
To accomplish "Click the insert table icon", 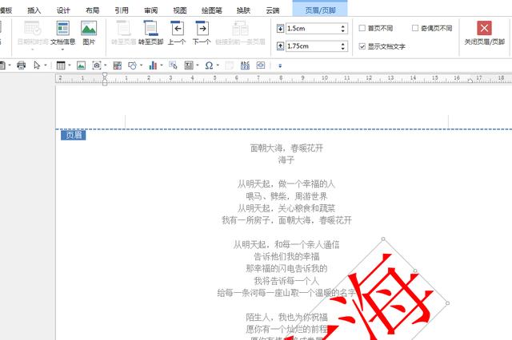I will (61, 65).
